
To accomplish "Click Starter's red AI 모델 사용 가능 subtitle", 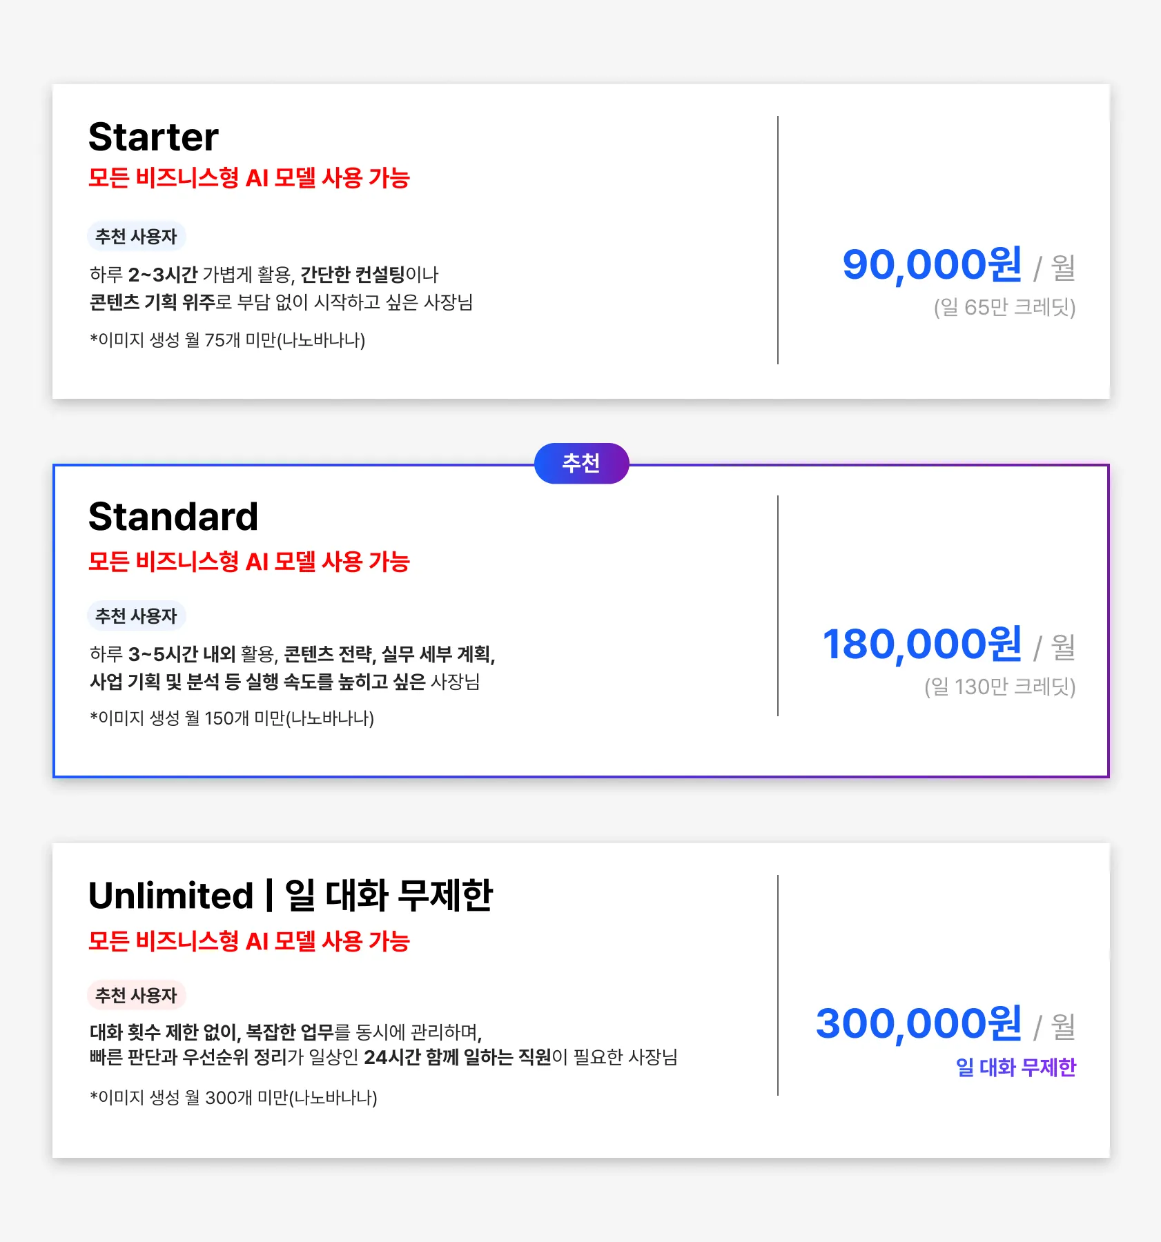I will (248, 178).
